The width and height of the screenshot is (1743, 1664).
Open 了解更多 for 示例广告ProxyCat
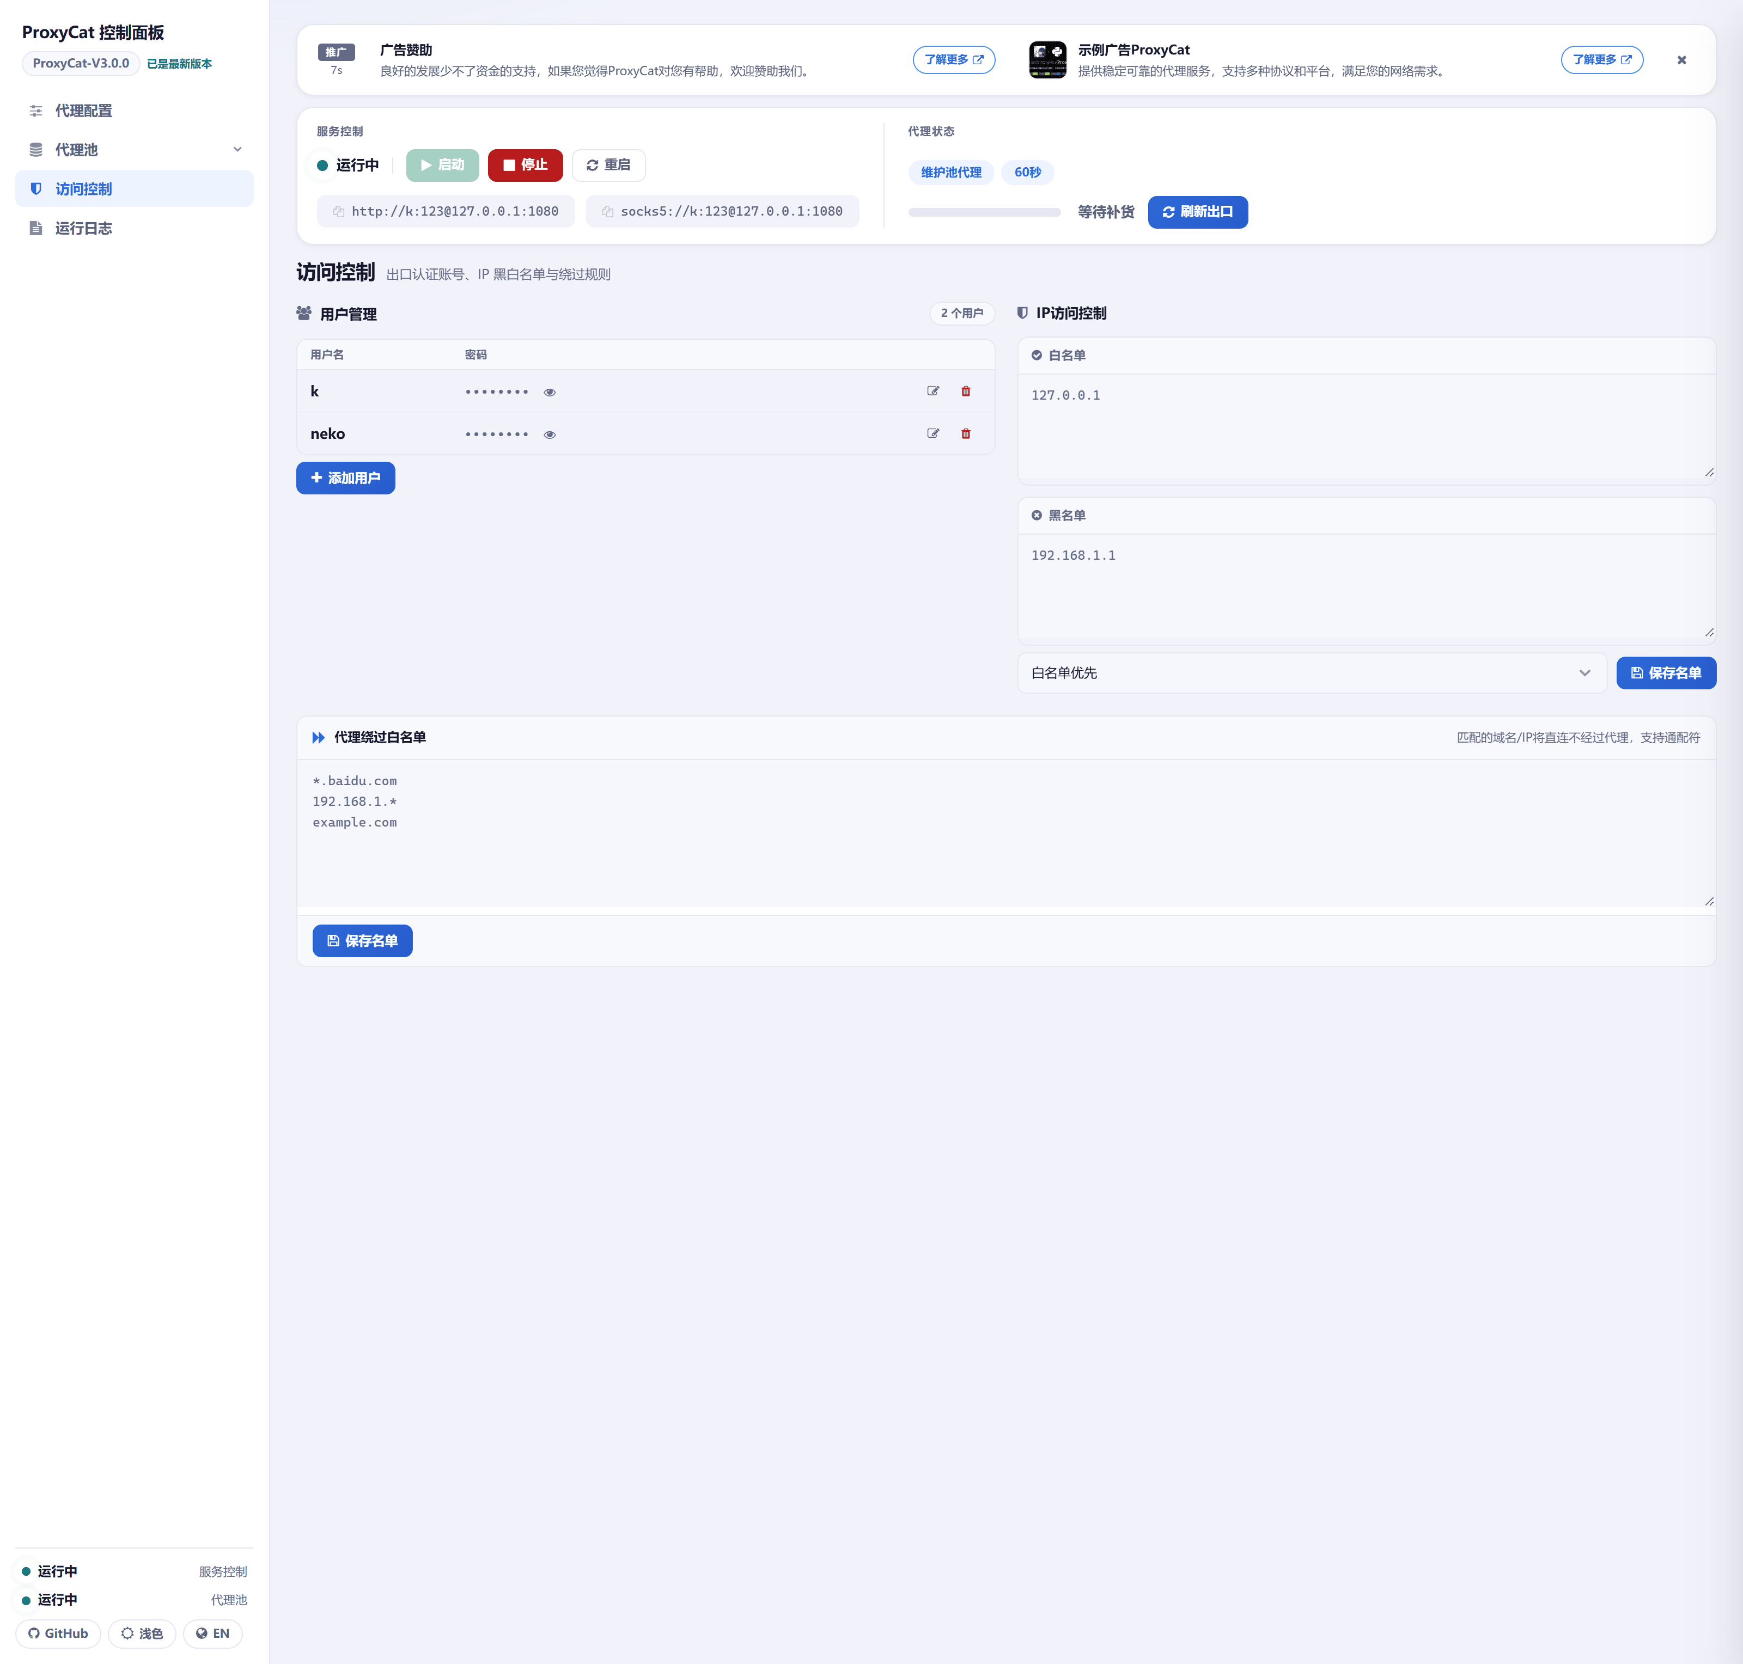click(1601, 59)
